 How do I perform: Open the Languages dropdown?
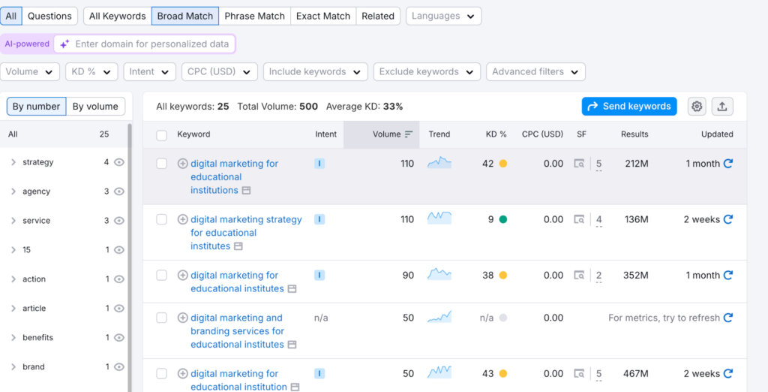point(443,16)
